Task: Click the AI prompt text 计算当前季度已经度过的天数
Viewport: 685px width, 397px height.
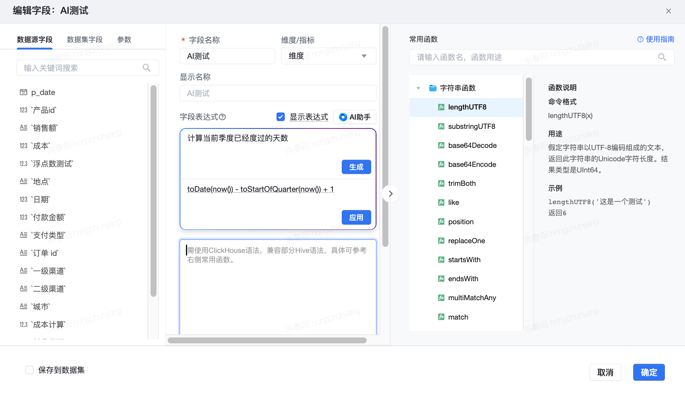Action: click(x=238, y=138)
